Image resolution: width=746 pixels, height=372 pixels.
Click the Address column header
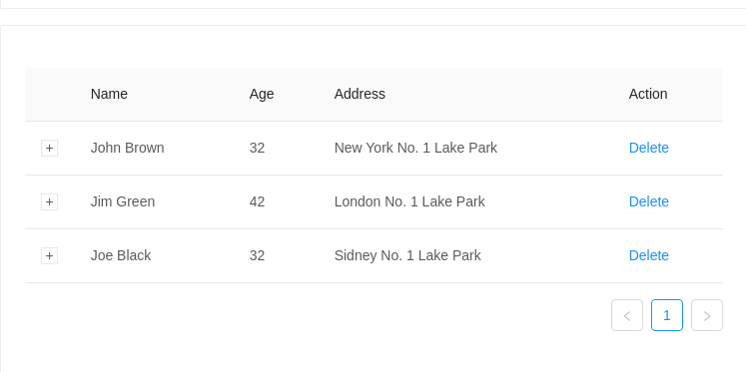(x=360, y=94)
